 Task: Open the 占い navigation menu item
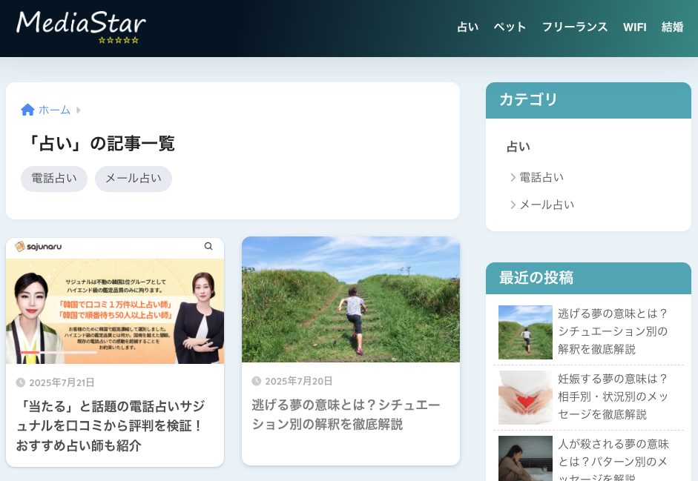(467, 27)
